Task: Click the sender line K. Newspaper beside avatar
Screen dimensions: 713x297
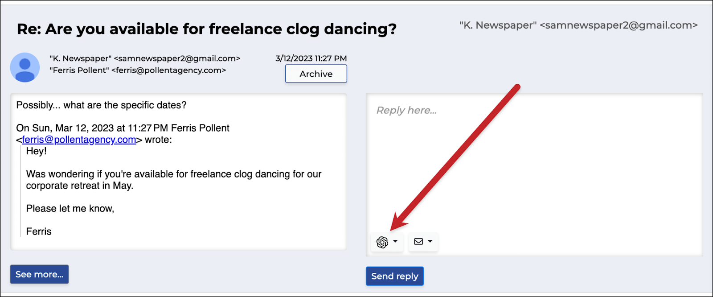Action: click(x=145, y=58)
